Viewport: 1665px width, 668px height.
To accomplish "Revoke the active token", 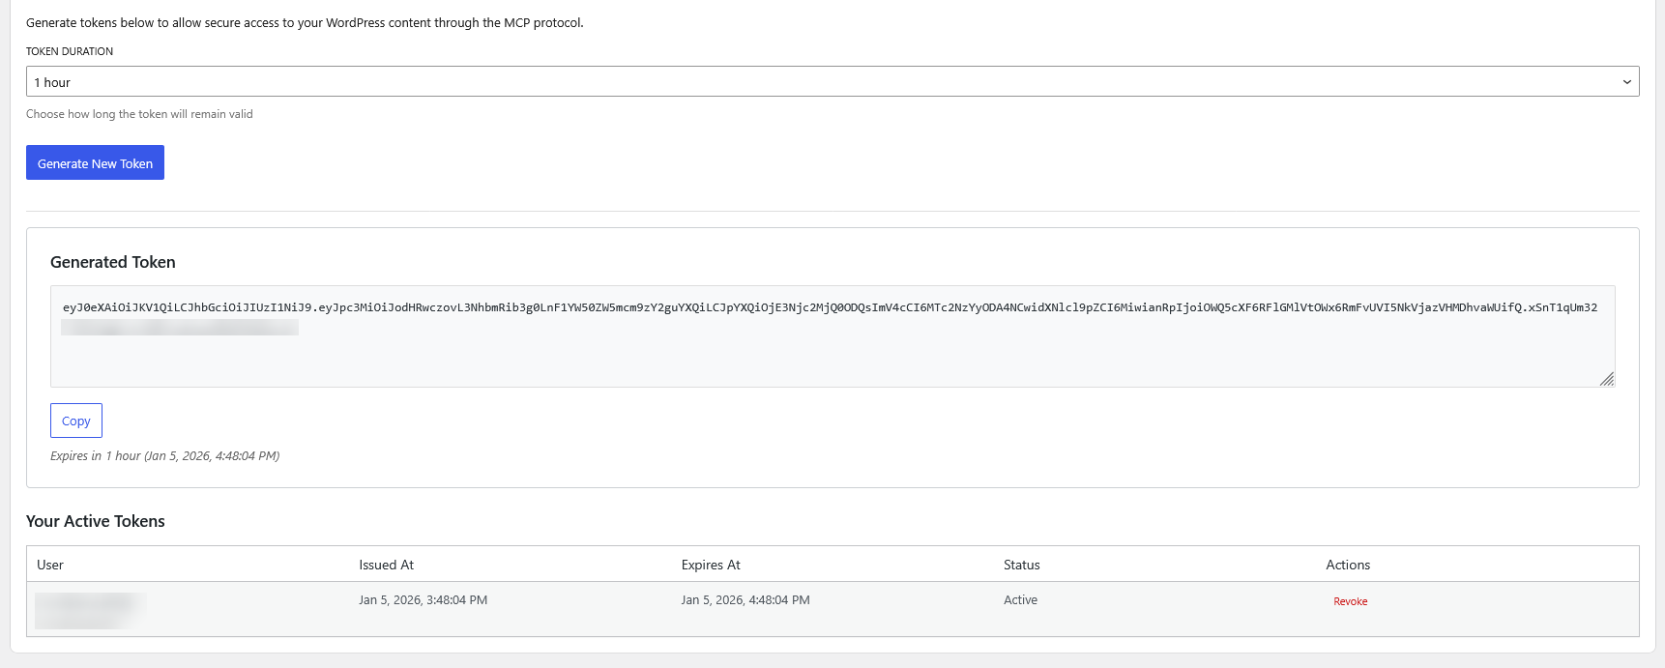I will (1350, 601).
